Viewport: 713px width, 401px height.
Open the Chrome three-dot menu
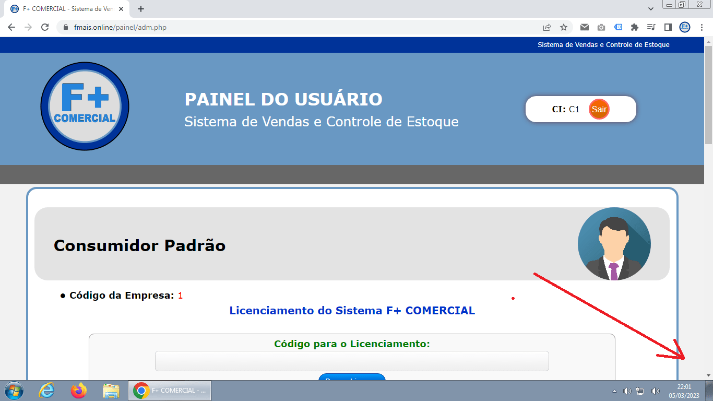[702, 27]
